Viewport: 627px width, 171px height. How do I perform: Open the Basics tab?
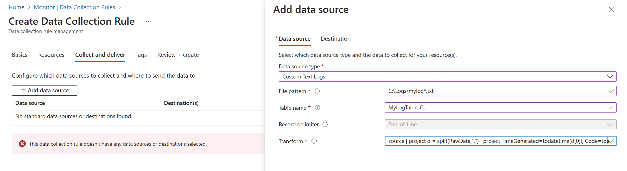(20, 55)
